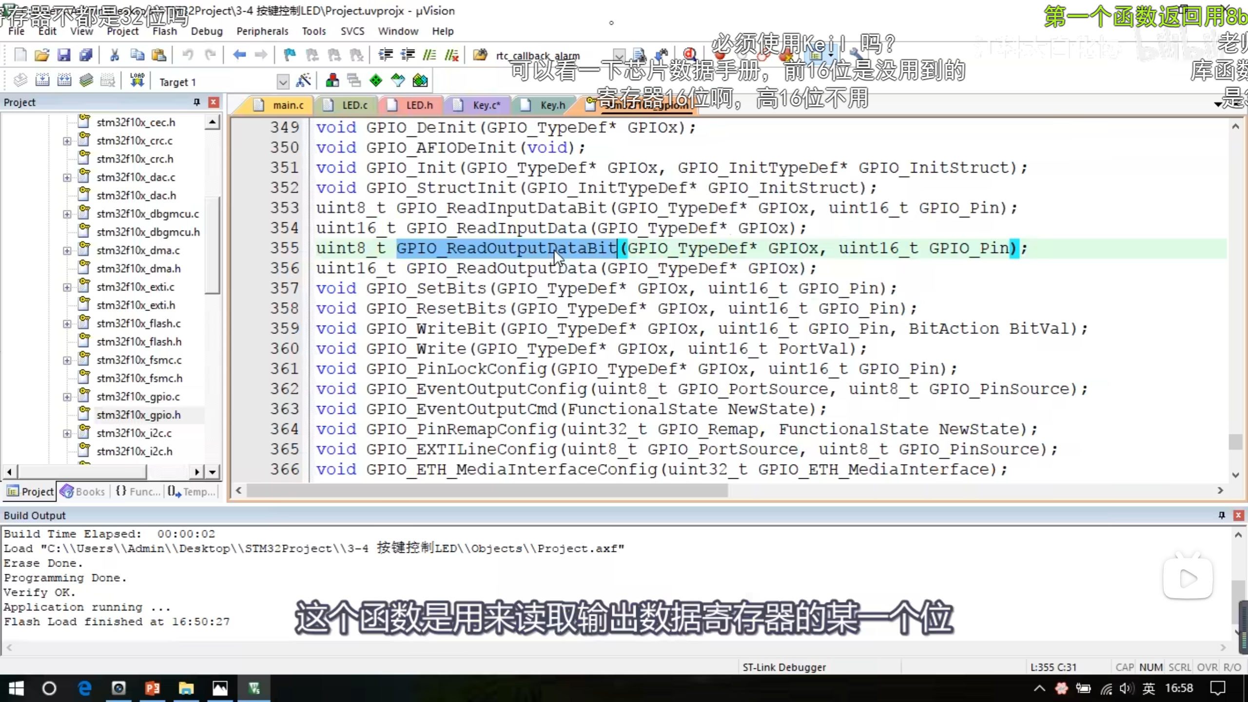Click the Download (LOAD) to flash icon
Image resolution: width=1248 pixels, height=702 pixels.
point(137,80)
